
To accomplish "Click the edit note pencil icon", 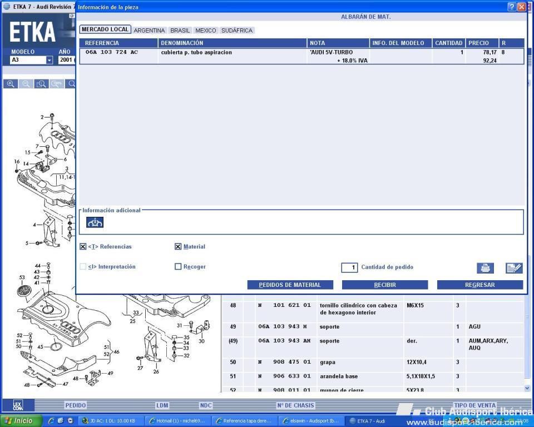I will pos(514,268).
